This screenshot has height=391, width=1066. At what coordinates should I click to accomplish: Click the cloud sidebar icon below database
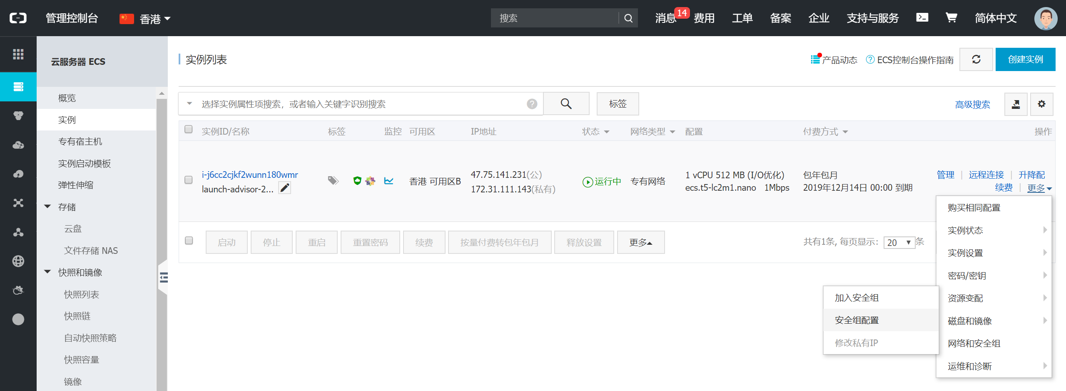coord(18,174)
